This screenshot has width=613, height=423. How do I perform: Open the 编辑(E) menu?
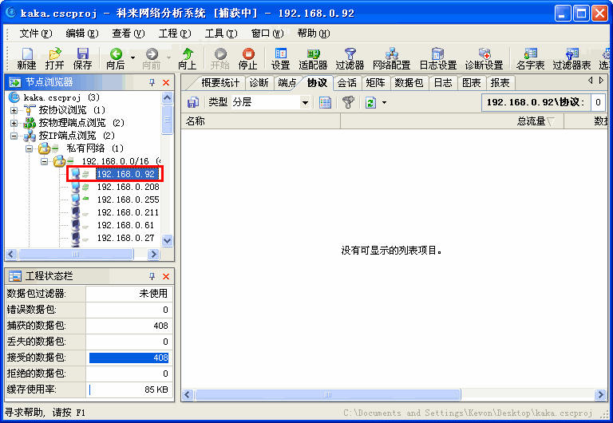click(82, 34)
